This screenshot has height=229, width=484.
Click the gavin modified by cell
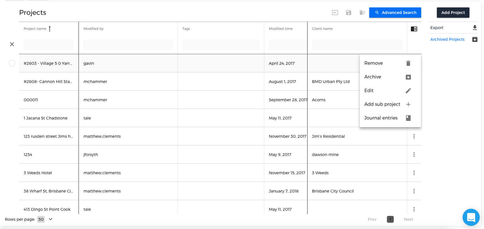pyautogui.click(x=89, y=63)
